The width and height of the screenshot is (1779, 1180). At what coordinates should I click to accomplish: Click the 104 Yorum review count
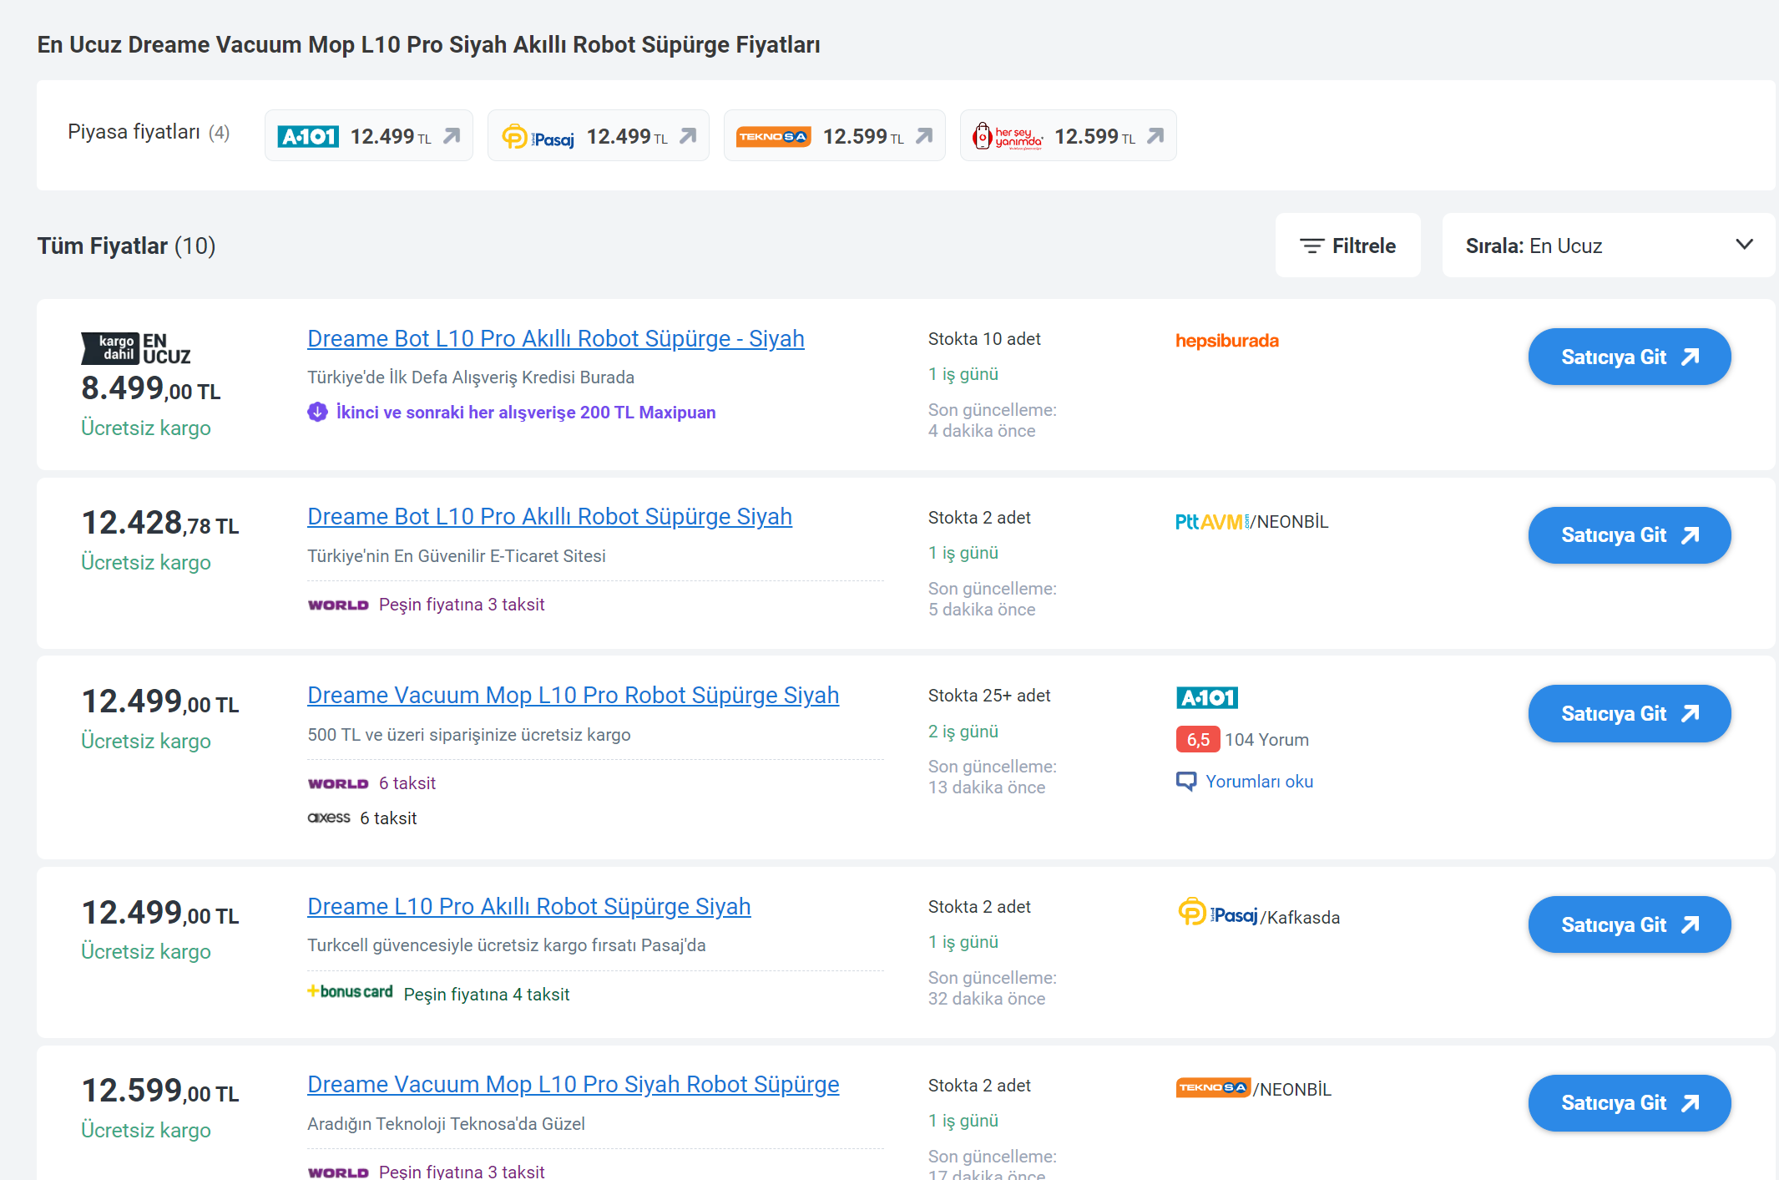[1266, 739]
